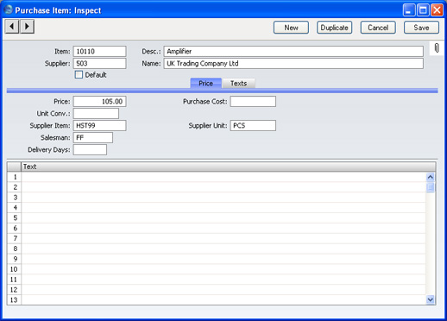
Task: Maximize the Purchase Item window
Action: point(423,10)
